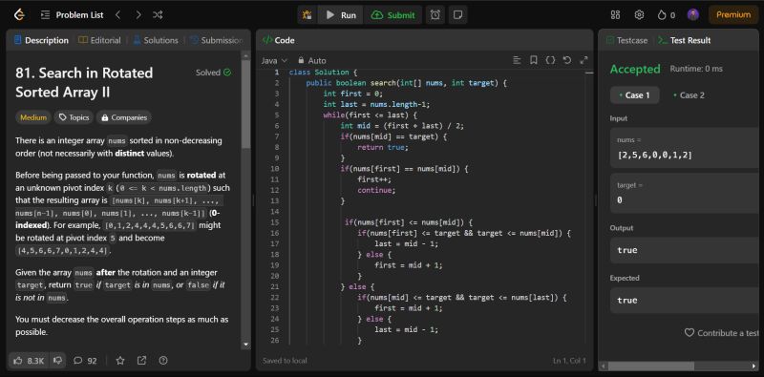The width and height of the screenshot is (764, 377).
Task: Go to next problem arrow
Action: (138, 15)
